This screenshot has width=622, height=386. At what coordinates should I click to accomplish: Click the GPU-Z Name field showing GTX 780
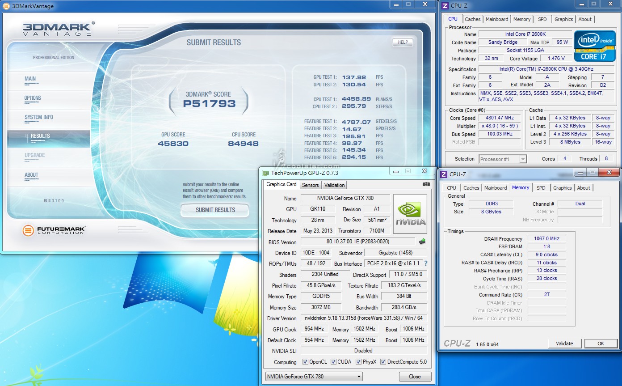coord(345,198)
